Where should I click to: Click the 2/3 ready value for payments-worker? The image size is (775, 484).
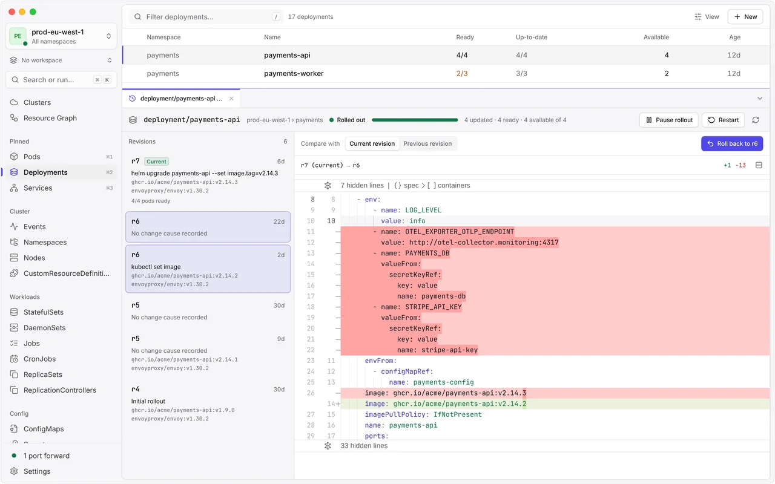(x=462, y=73)
